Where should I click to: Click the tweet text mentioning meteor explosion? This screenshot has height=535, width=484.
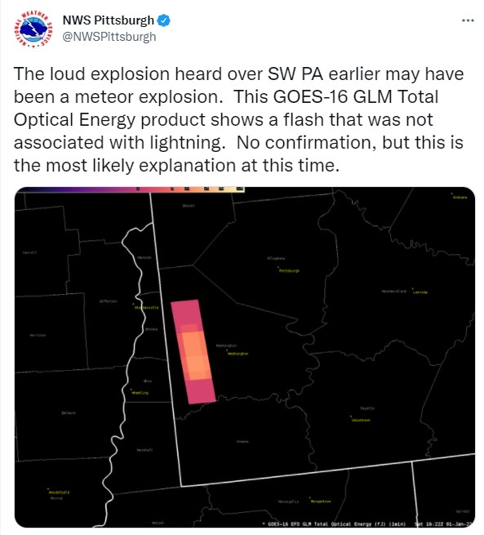coord(238,119)
